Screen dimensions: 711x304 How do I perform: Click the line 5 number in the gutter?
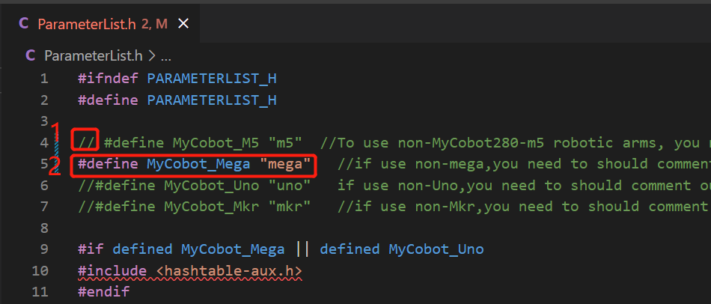click(44, 164)
